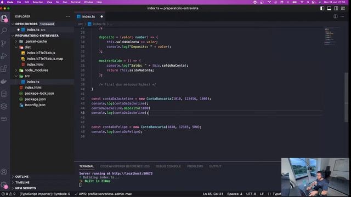Open macOS Wi-Fi status icon

click(x=302, y=2)
